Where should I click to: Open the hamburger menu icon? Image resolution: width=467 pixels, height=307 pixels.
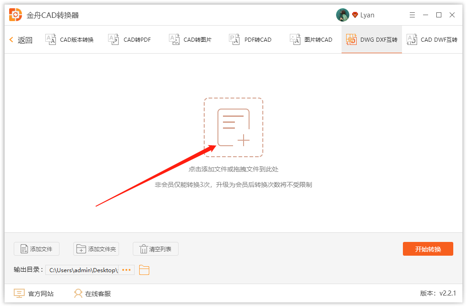click(x=412, y=14)
